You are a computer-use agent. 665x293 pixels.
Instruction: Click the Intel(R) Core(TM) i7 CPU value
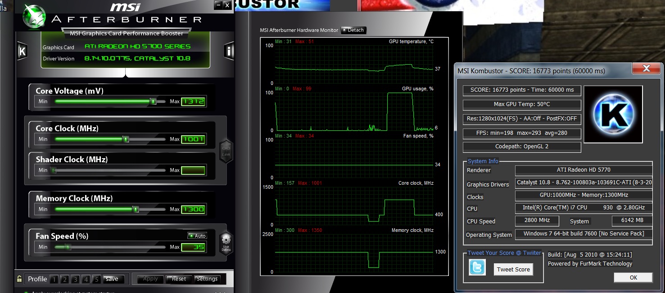click(584, 208)
